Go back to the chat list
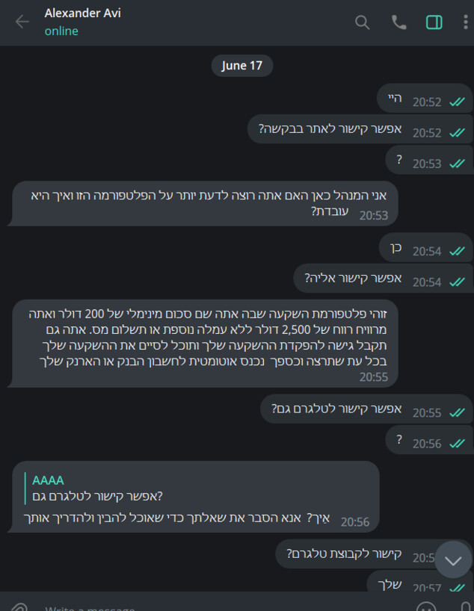Image resolution: width=474 pixels, height=611 pixels. pyautogui.click(x=21, y=22)
